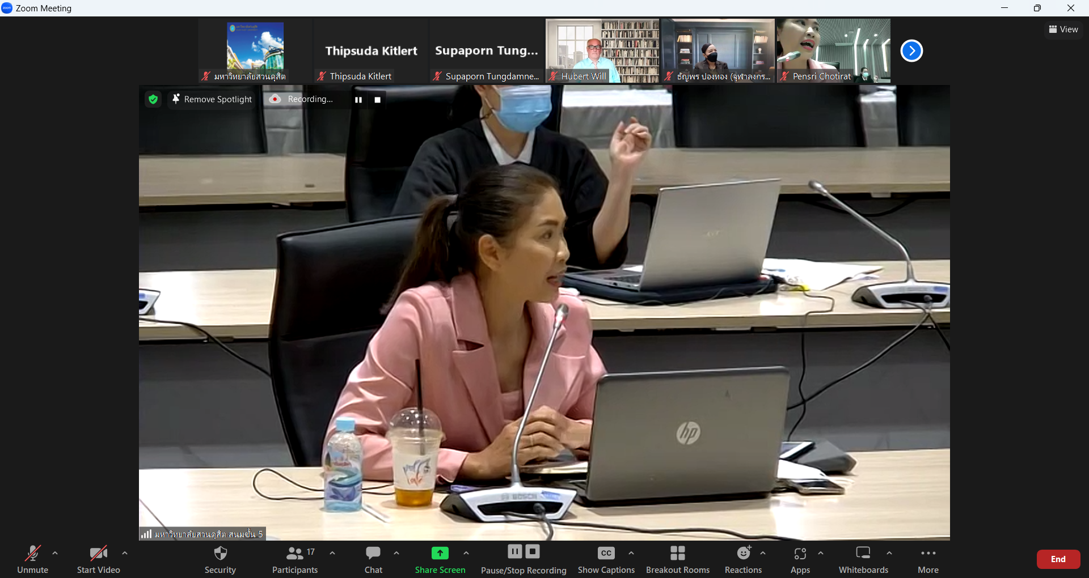The height and width of the screenshot is (578, 1089).
Task: Click the red End button
Action: click(x=1058, y=559)
